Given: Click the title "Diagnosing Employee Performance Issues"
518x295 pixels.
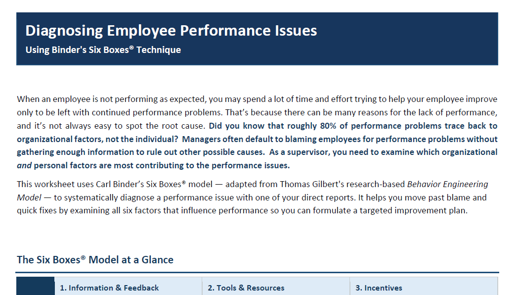Looking at the screenshot, I should [x=171, y=31].
